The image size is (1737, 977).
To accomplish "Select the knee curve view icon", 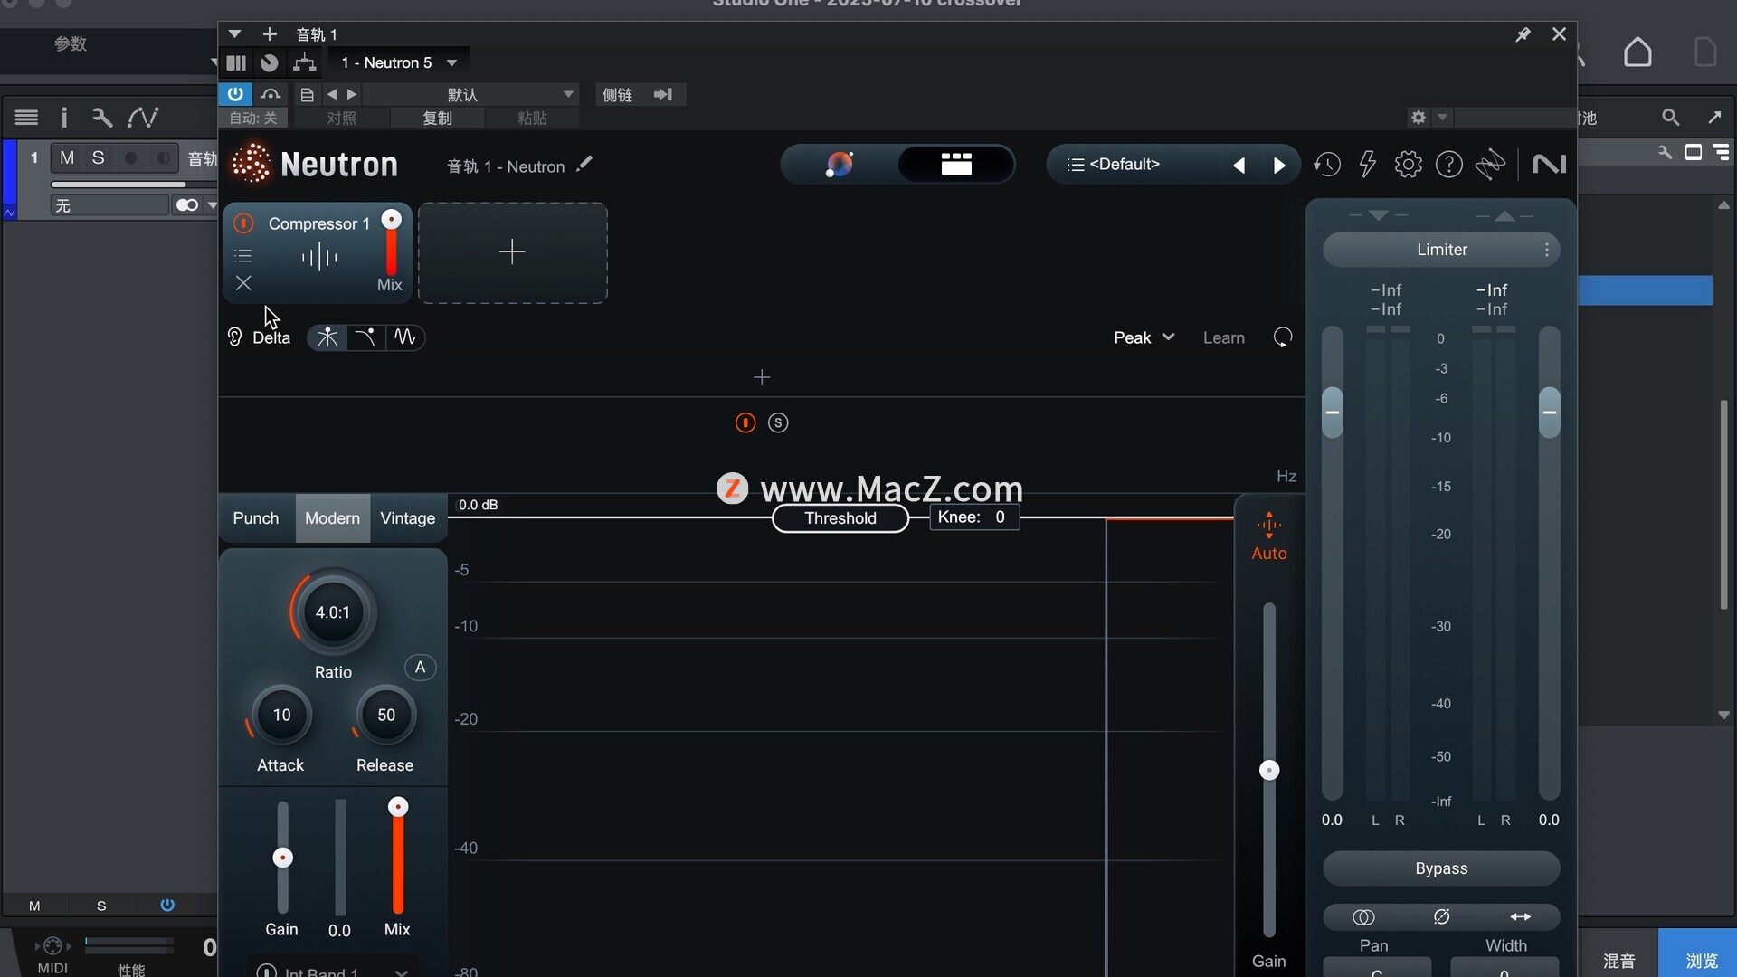I will click(x=365, y=337).
